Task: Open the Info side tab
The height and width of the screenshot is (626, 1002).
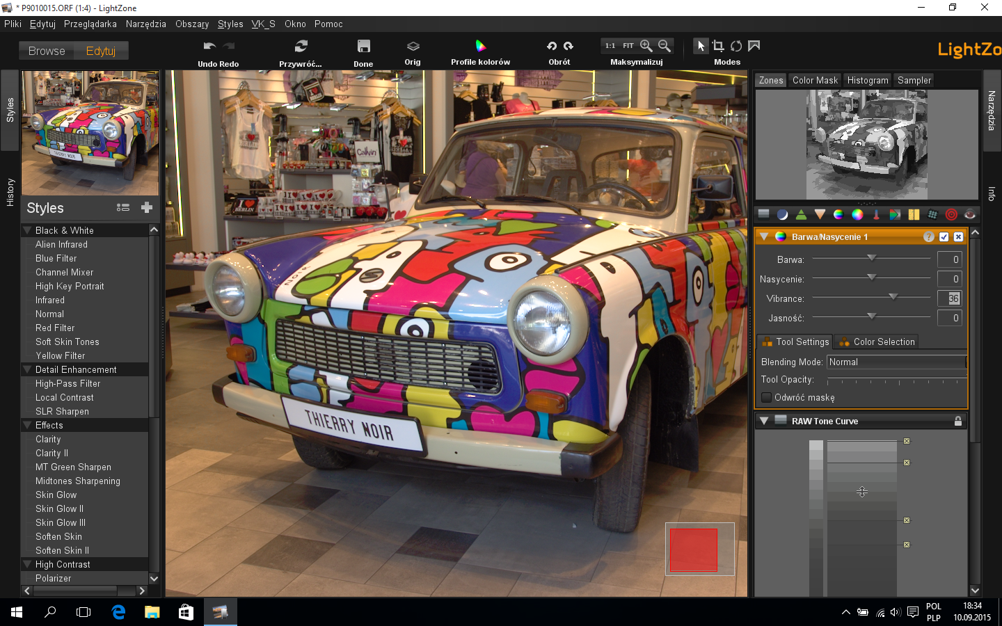Action: point(992,193)
